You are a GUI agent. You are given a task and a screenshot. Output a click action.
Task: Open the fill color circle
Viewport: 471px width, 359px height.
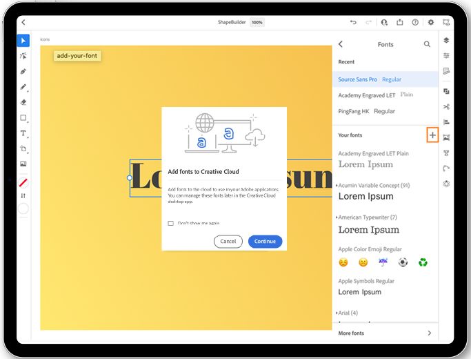pos(23,208)
